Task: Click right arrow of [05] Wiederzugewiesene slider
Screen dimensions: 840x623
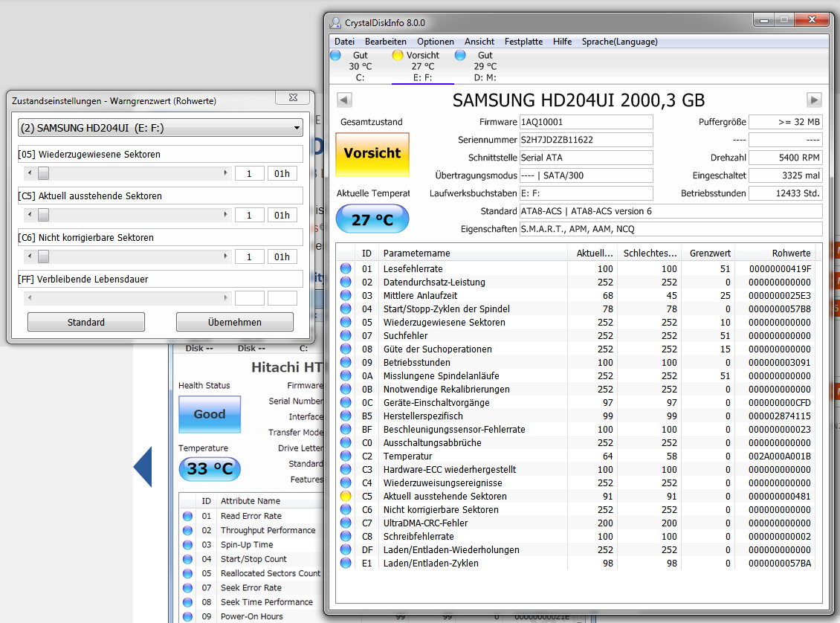Action: [x=225, y=173]
